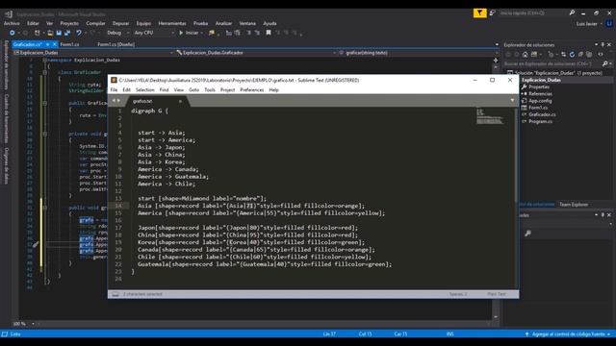Open the Archivo menu in Visual Studio
The width and height of the screenshot is (616, 346).
12,23
